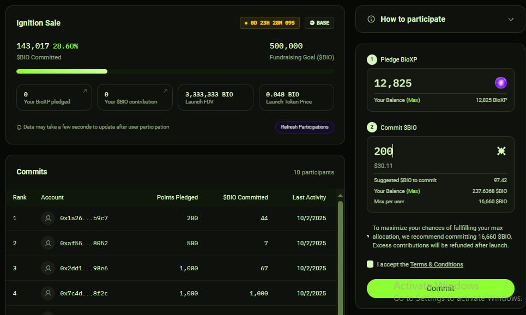Click Max in Pledge BioXP balance
The image size is (526, 315).
pos(413,100)
